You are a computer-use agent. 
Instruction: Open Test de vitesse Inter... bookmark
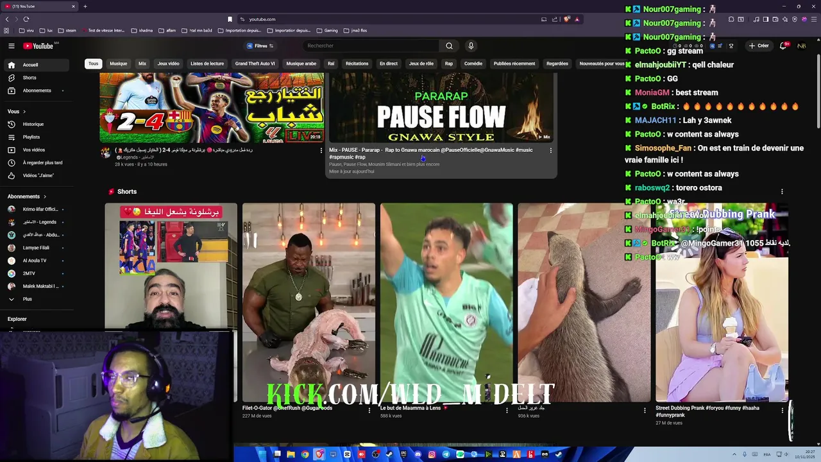(x=103, y=30)
